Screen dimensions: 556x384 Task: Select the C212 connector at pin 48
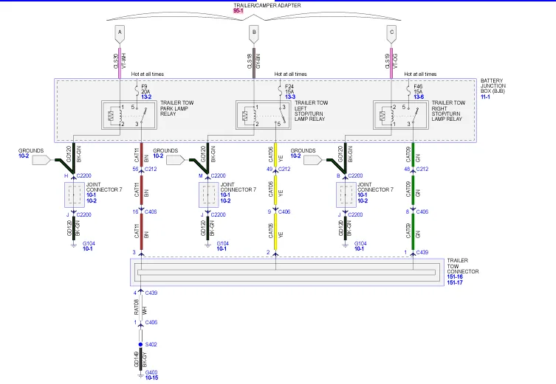tap(422, 170)
